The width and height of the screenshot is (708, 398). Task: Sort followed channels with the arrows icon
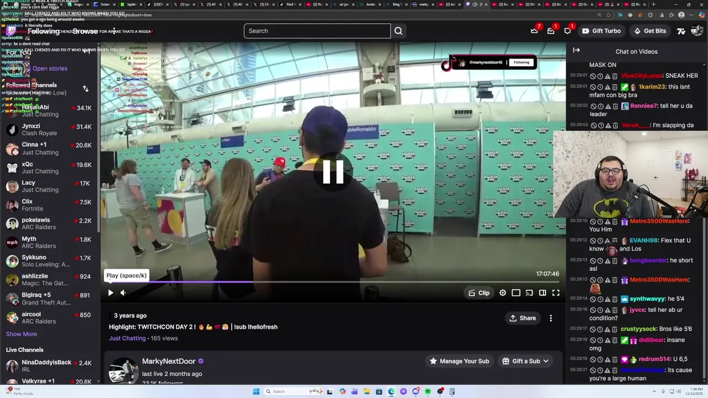(x=86, y=88)
